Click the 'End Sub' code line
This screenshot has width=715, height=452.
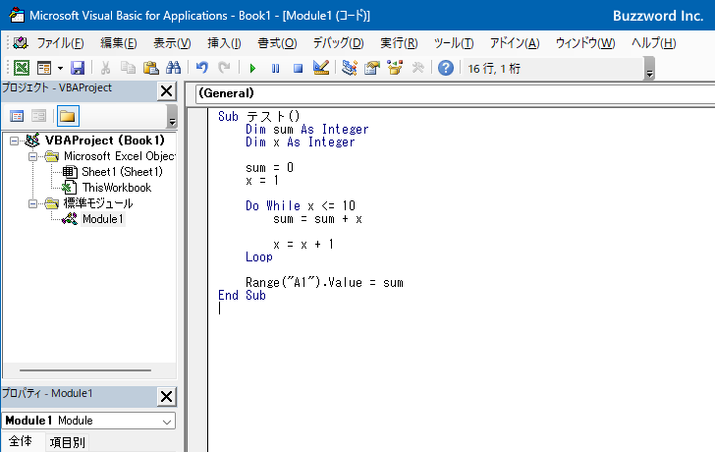click(242, 296)
